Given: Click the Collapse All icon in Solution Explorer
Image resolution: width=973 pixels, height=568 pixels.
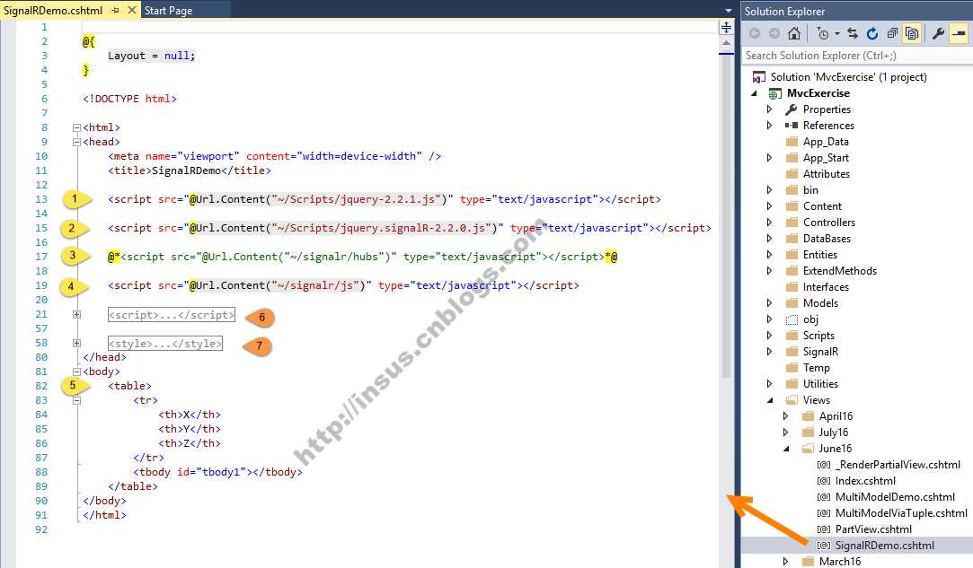Looking at the screenshot, I should [x=892, y=33].
